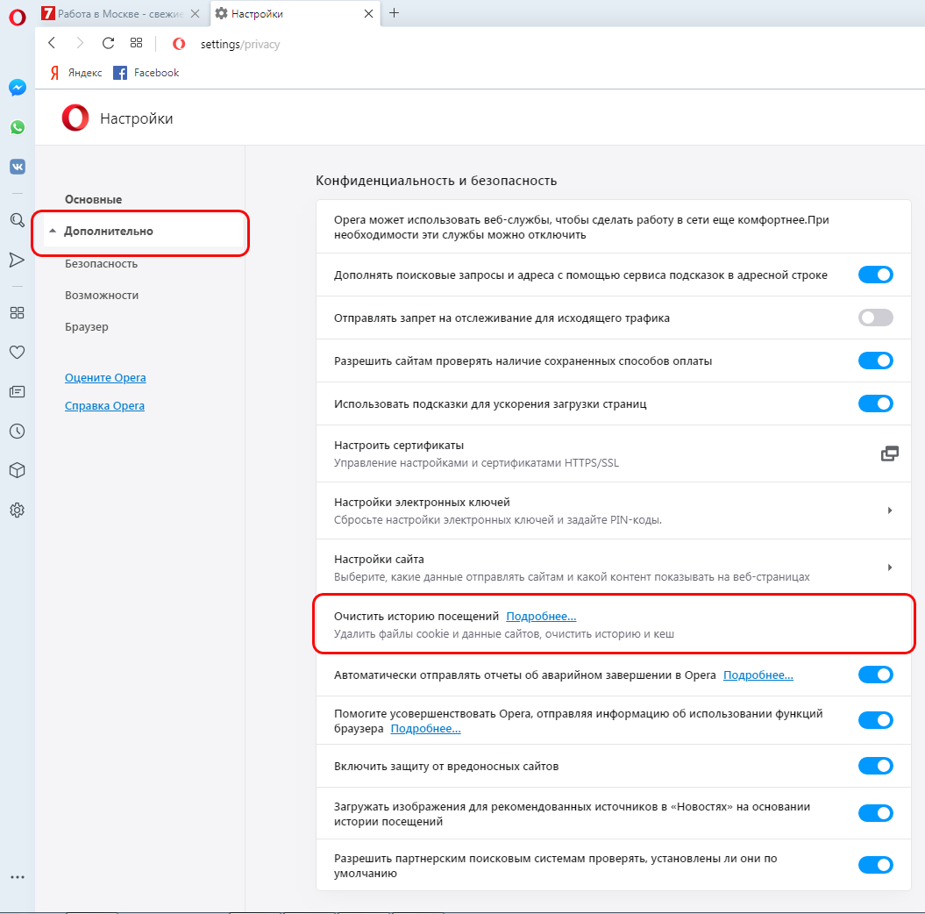Open VK messenger sidebar icon

pos(18,167)
